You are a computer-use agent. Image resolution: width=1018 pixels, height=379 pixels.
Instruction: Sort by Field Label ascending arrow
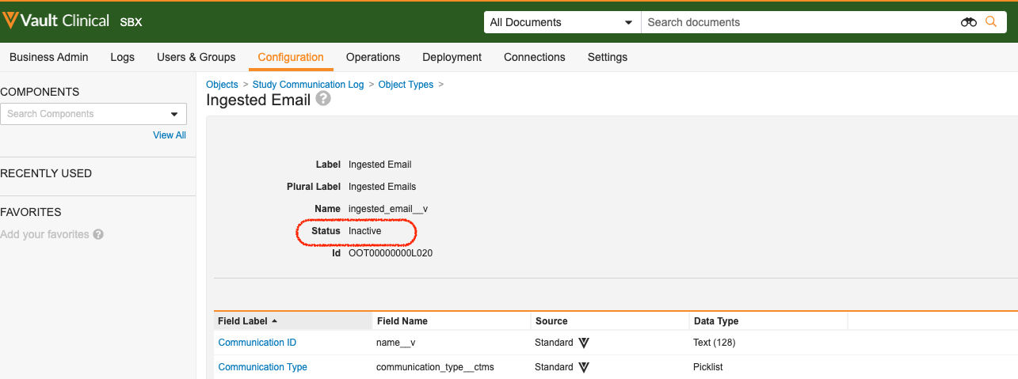(x=275, y=321)
